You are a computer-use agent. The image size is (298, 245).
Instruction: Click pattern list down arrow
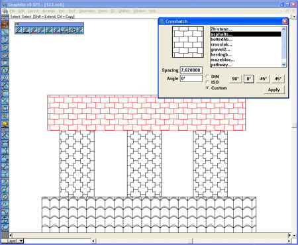(284, 64)
